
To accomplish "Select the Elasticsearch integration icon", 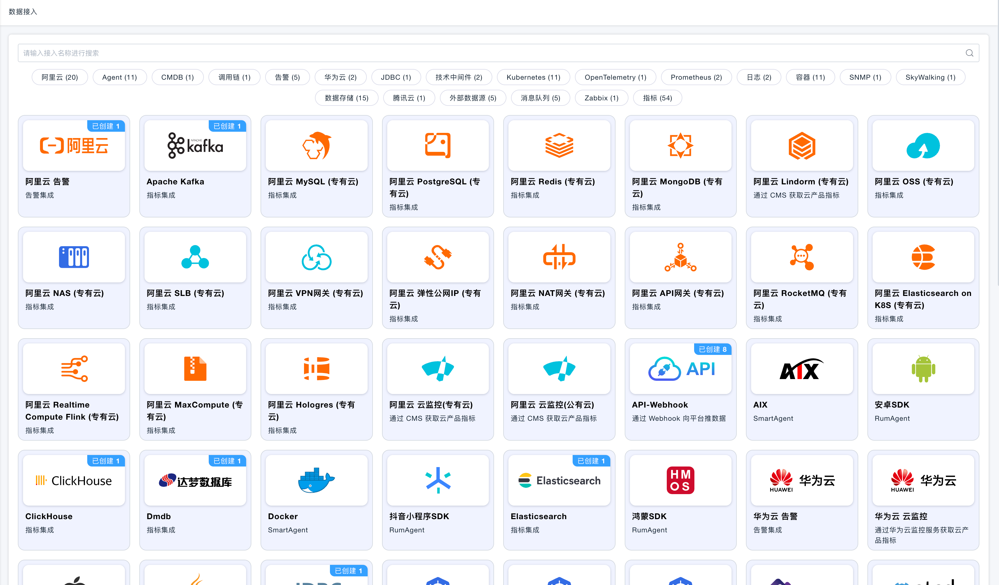I will pyautogui.click(x=559, y=480).
